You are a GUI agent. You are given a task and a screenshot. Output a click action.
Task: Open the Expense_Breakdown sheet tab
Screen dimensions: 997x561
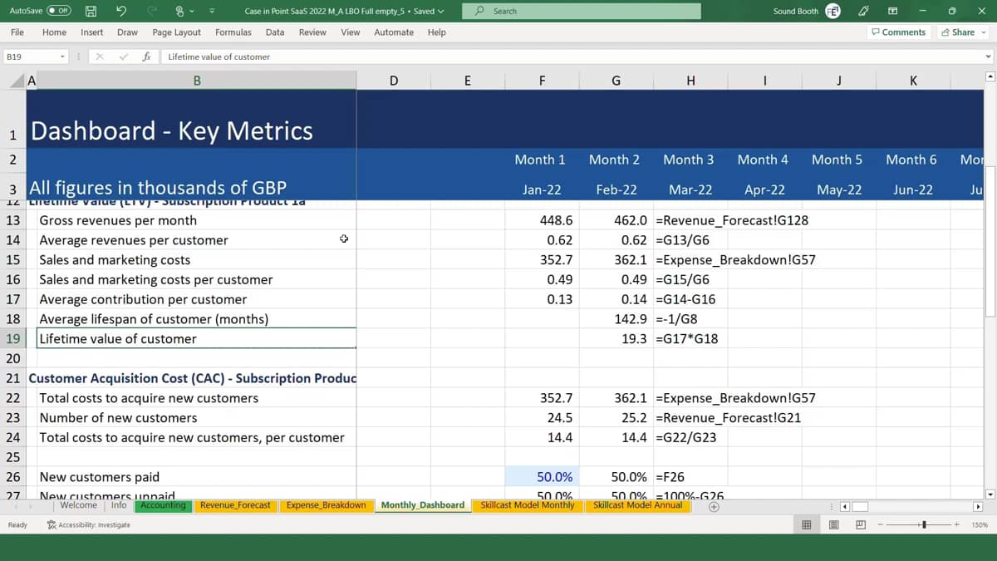[326, 505]
